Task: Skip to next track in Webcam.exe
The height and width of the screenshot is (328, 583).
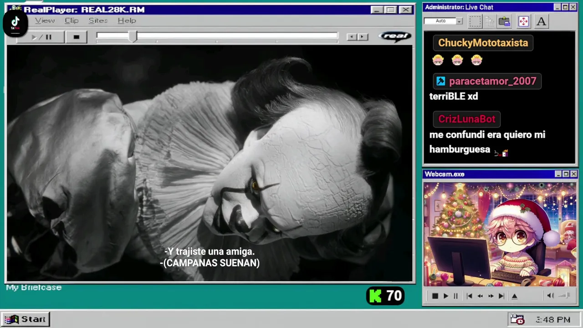Action: pyautogui.click(x=501, y=296)
